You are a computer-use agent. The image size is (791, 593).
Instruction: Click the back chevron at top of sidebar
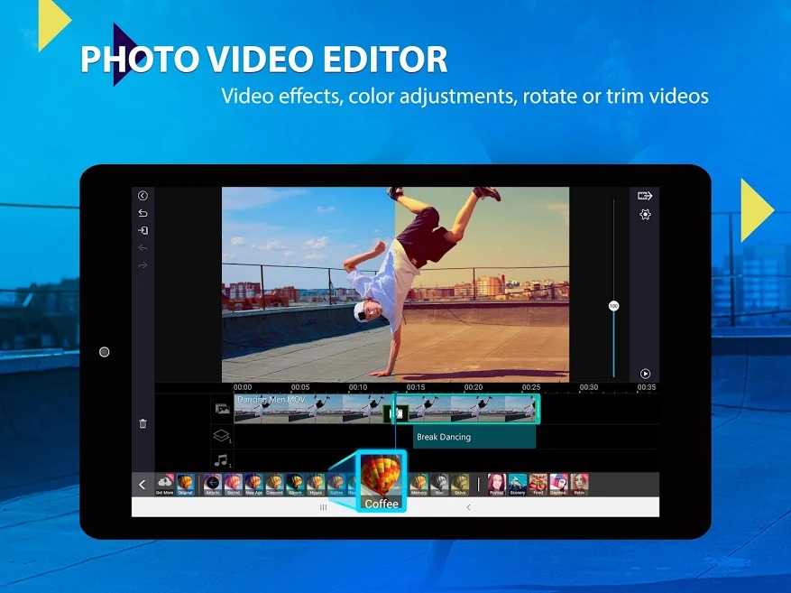(142, 195)
